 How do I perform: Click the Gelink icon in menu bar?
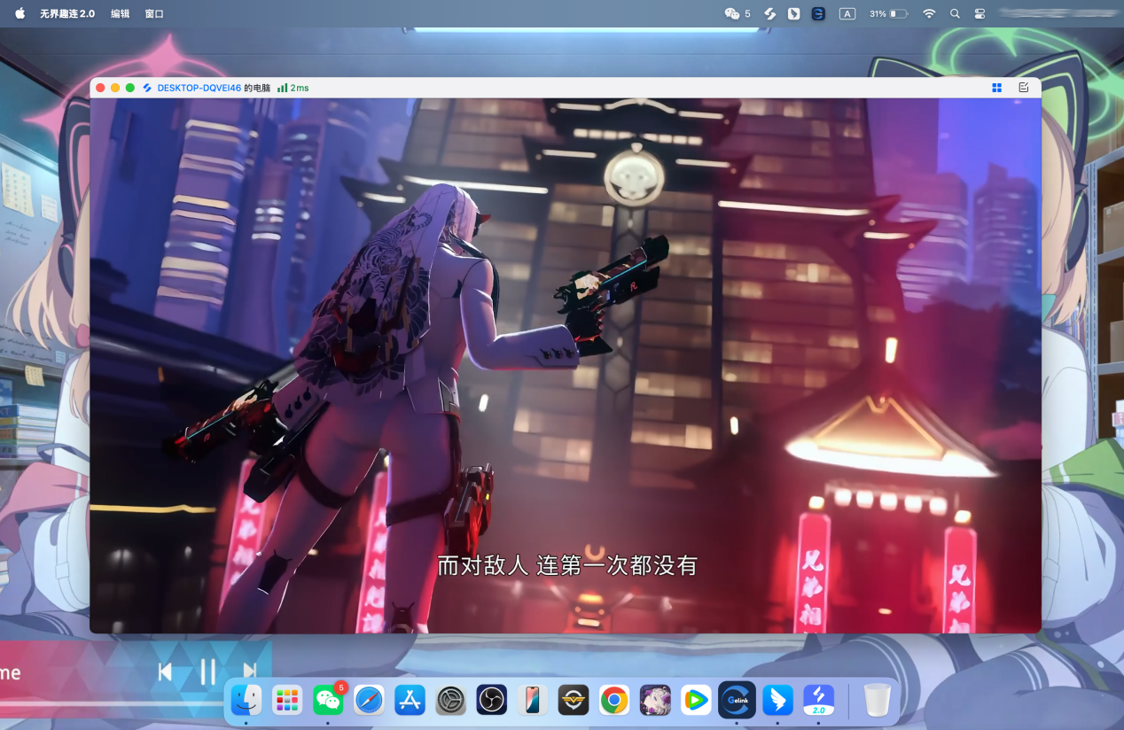click(818, 13)
